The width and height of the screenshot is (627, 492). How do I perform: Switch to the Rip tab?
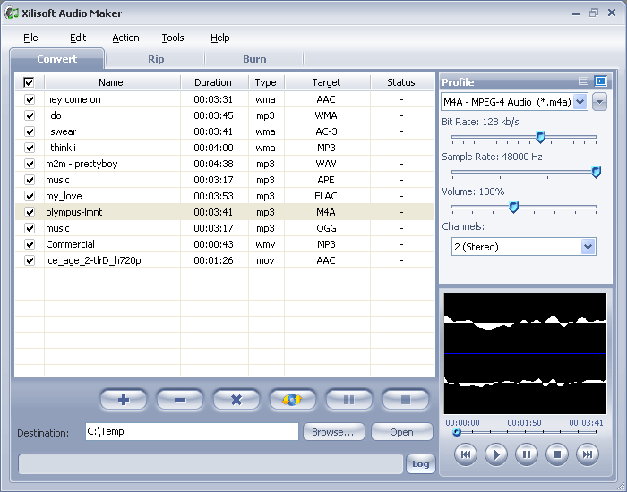point(156,59)
